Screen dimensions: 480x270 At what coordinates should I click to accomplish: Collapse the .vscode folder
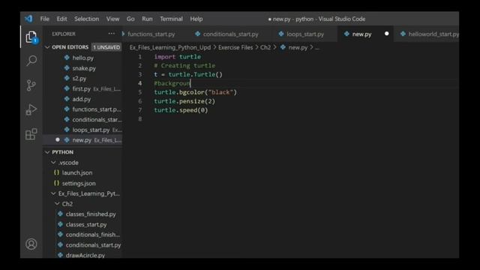pyautogui.click(x=53, y=162)
